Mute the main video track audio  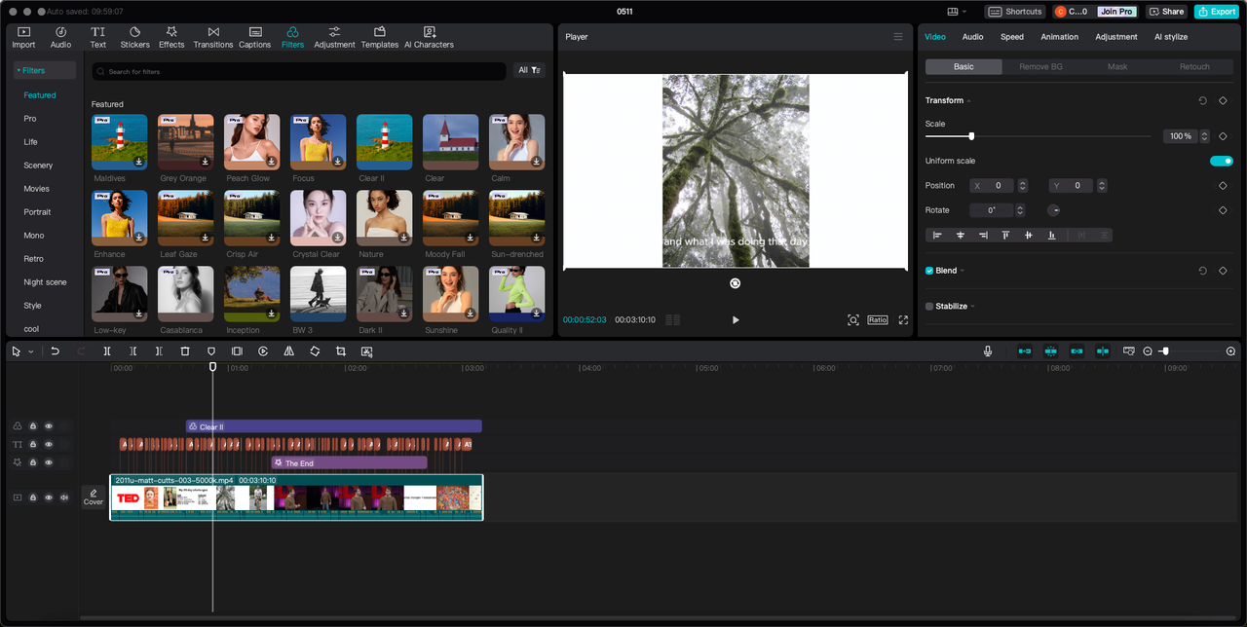tap(65, 498)
